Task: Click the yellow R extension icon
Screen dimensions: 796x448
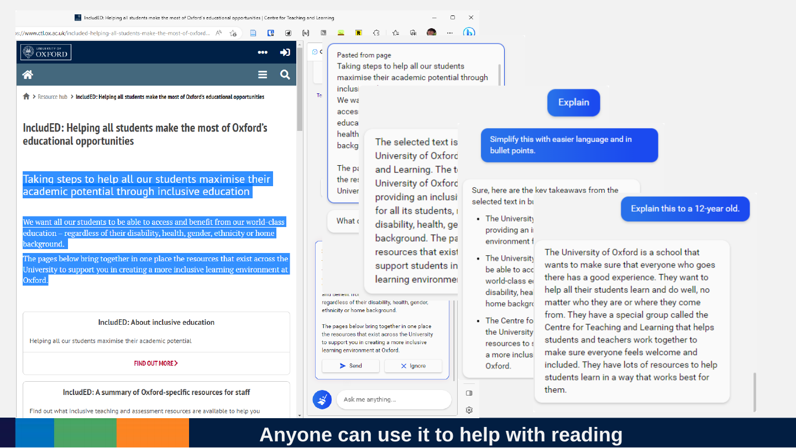Action: (x=359, y=33)
